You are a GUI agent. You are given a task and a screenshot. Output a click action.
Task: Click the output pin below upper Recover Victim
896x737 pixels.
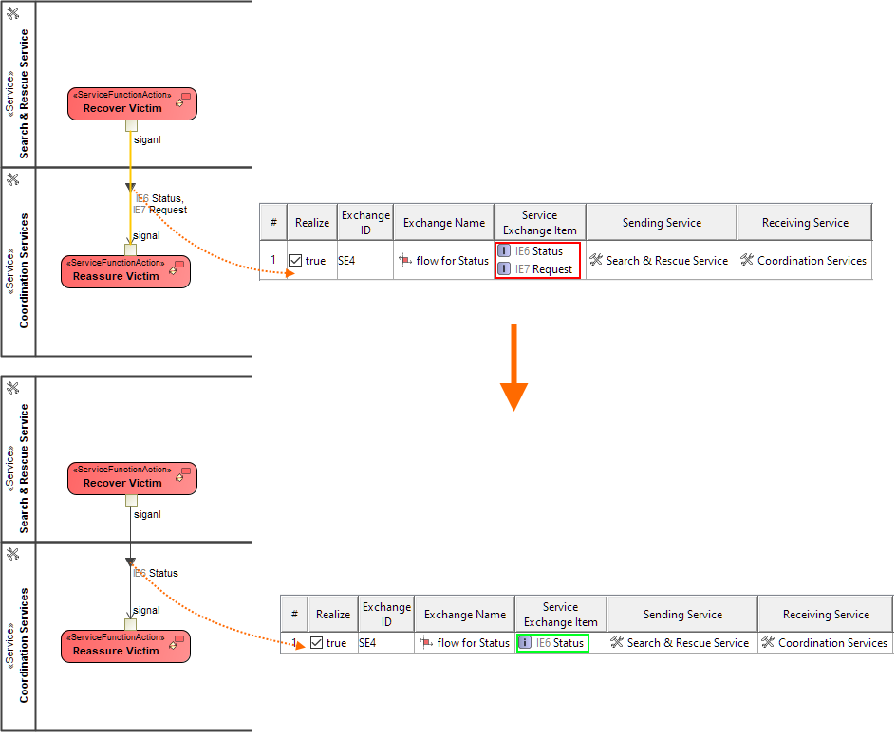point(131,126)
